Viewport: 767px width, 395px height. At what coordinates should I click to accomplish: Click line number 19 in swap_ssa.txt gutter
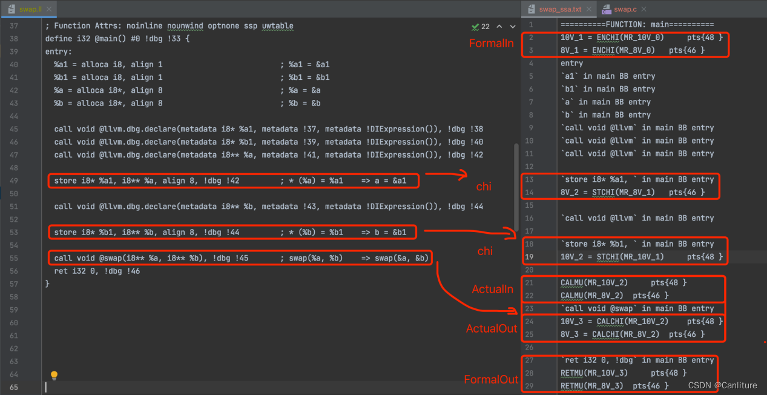coord(530,257)
